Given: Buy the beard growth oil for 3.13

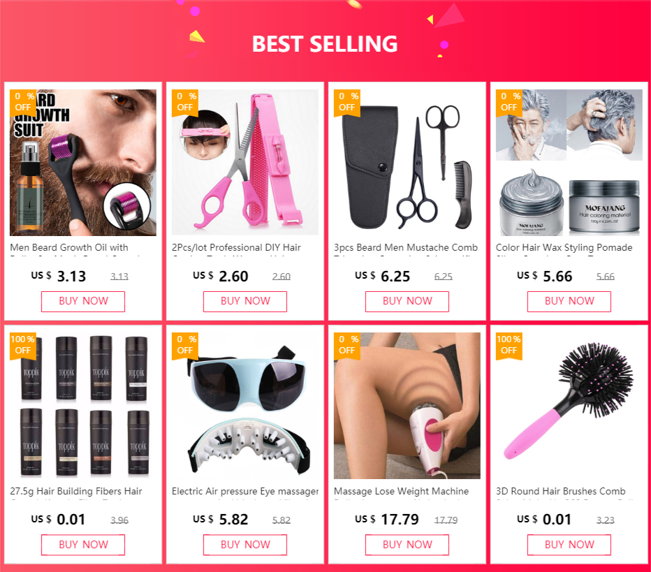Looking at the screenshot, I should [x=83, y=301].
